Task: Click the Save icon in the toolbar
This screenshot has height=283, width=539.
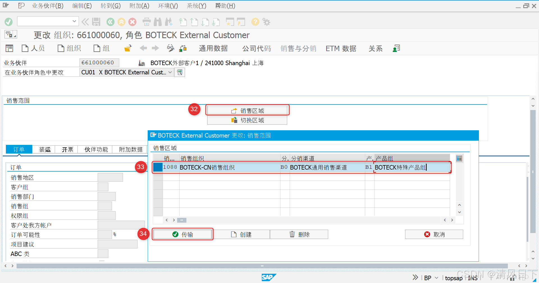Action: coord(96,22)
